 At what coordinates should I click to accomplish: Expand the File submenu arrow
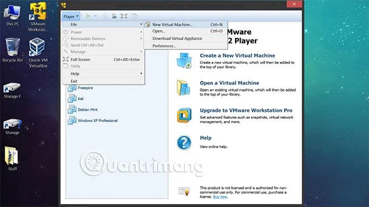[141, 24]
